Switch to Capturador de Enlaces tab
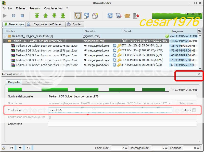 point(45,24)
